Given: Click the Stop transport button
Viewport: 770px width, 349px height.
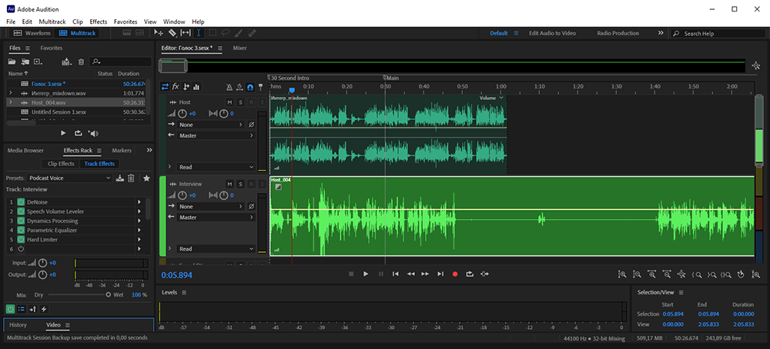Looking at the screenshot, I should [351, 274].
